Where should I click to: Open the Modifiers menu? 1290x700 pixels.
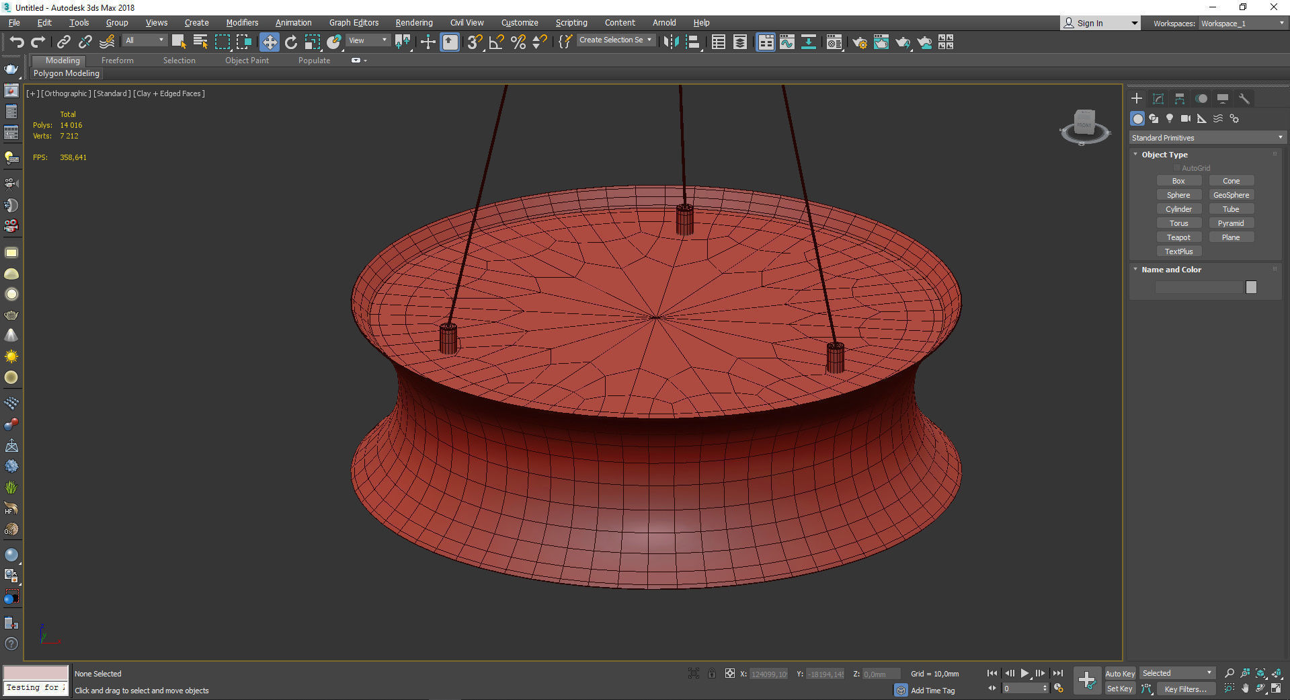click(242, 23)
